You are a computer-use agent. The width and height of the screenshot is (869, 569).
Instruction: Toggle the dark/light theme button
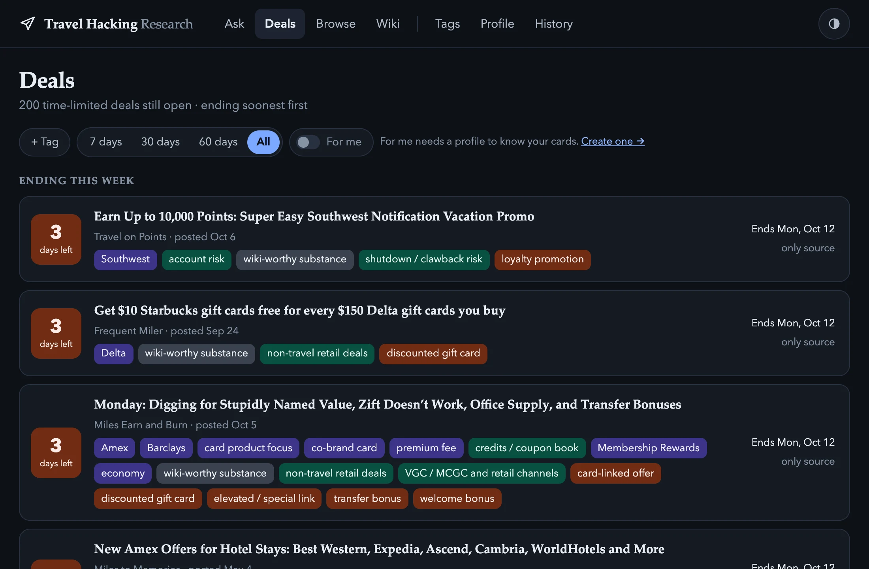[x=834, y=24]
